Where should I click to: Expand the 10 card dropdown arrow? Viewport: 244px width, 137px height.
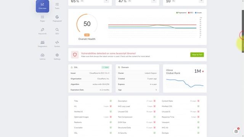[201, 1]
